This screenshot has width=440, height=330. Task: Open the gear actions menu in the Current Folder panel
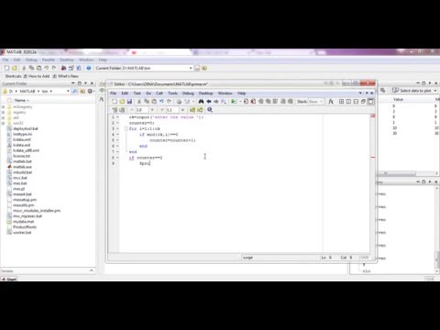coord(91,91)
